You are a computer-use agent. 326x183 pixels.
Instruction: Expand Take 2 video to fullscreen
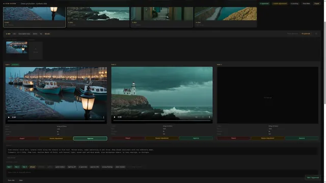203,117
